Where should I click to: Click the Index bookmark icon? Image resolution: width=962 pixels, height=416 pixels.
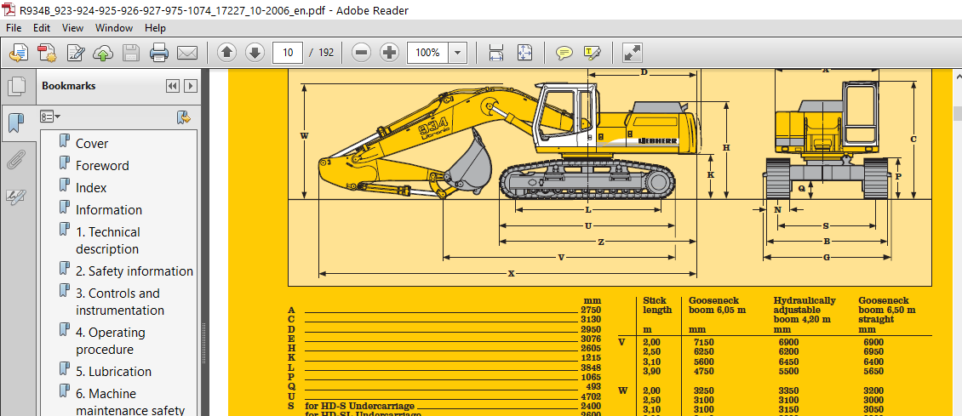pyautogui.click(x=64, y=186)
